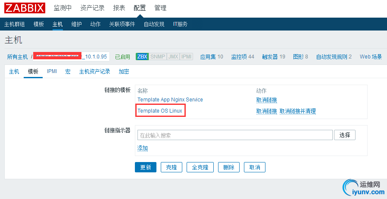Open the Template OS Linux link

(160, 111)
